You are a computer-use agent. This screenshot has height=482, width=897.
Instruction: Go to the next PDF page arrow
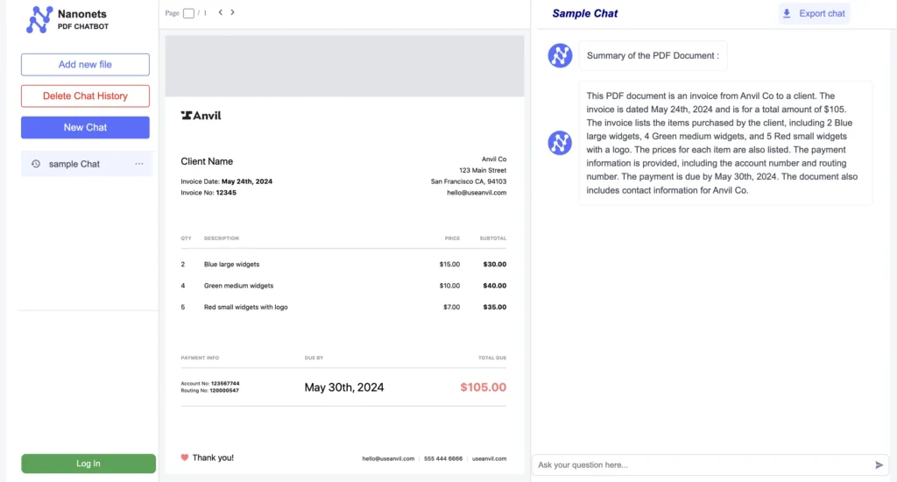click(x=233, y=12)
